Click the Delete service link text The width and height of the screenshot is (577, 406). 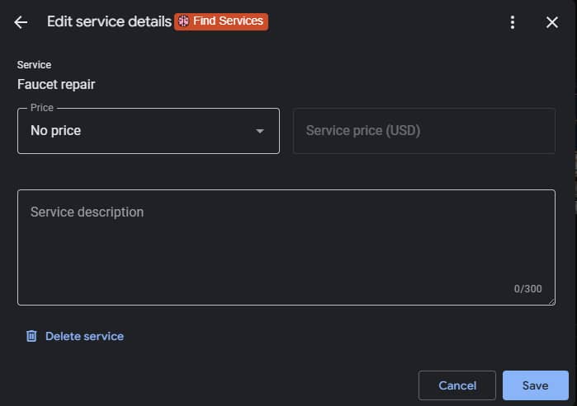click(84, 336)
